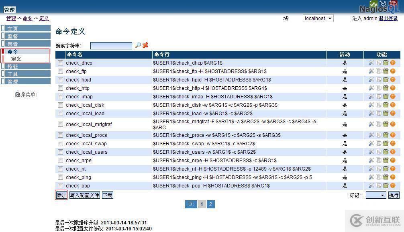The width and height of the screenshot is (404, 232).
Task: Go to page 2 of results
Action: [210, 204]
